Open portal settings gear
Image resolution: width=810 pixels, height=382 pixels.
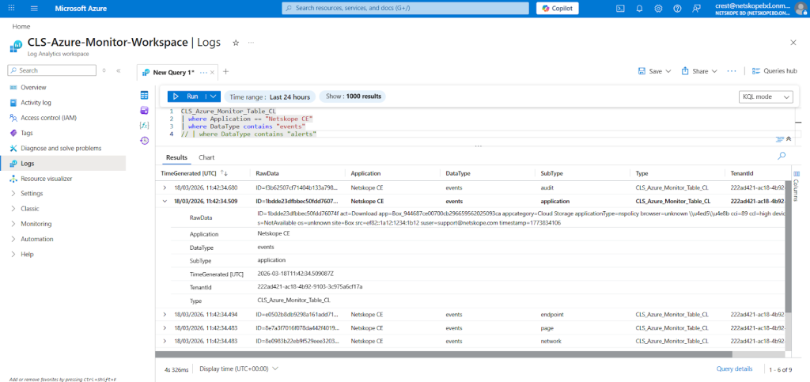pos(658,8)
